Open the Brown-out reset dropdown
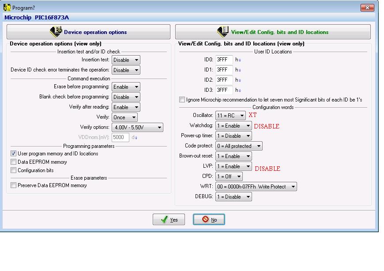 [233, 156]
